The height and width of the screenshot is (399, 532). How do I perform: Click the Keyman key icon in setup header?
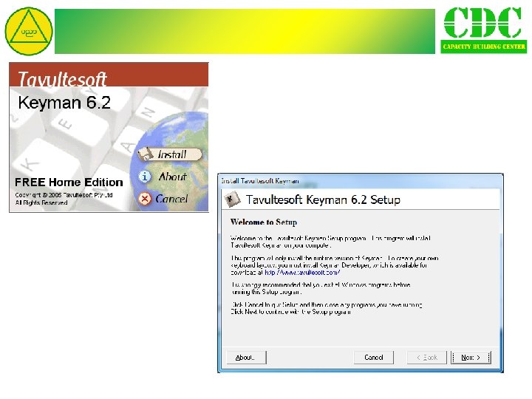click(233, 199)
